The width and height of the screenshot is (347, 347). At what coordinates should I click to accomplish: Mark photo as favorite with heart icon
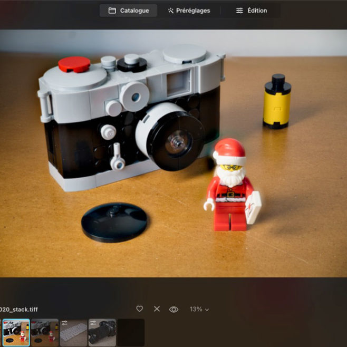(139, 309)
